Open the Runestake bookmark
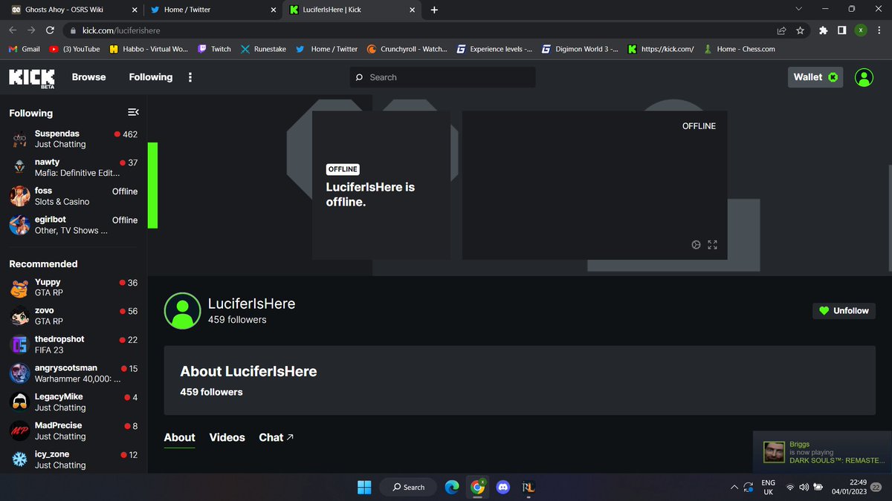Image resolution: width=892 pixels, height=501 pixels. pos(263,49)
